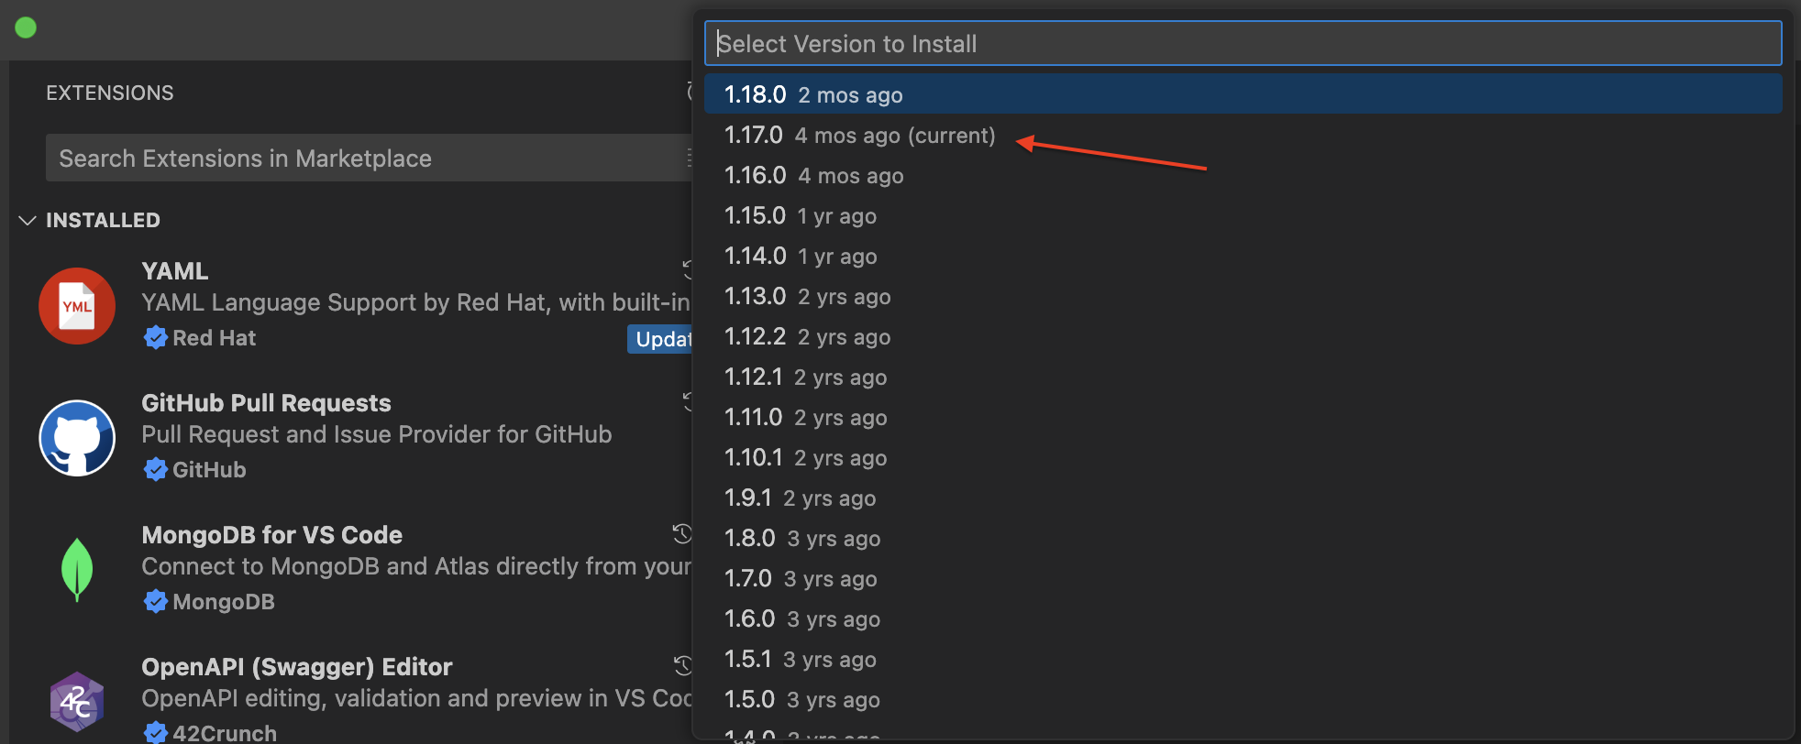The image size is (1801, 744).
Task: Choose version 1.16.0 in the picker
Action: pos(1243,175)
